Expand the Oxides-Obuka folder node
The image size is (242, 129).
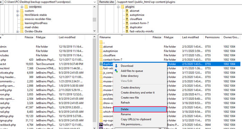[x=17, y=31]
